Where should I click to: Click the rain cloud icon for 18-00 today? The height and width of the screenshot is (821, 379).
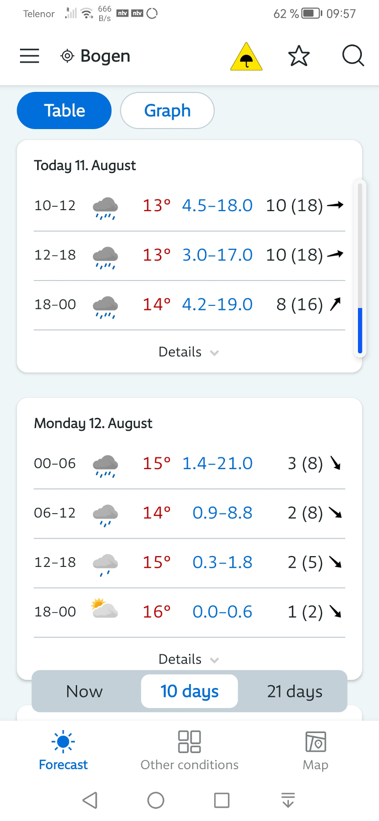pyautogui.click(x=104, y=304)
